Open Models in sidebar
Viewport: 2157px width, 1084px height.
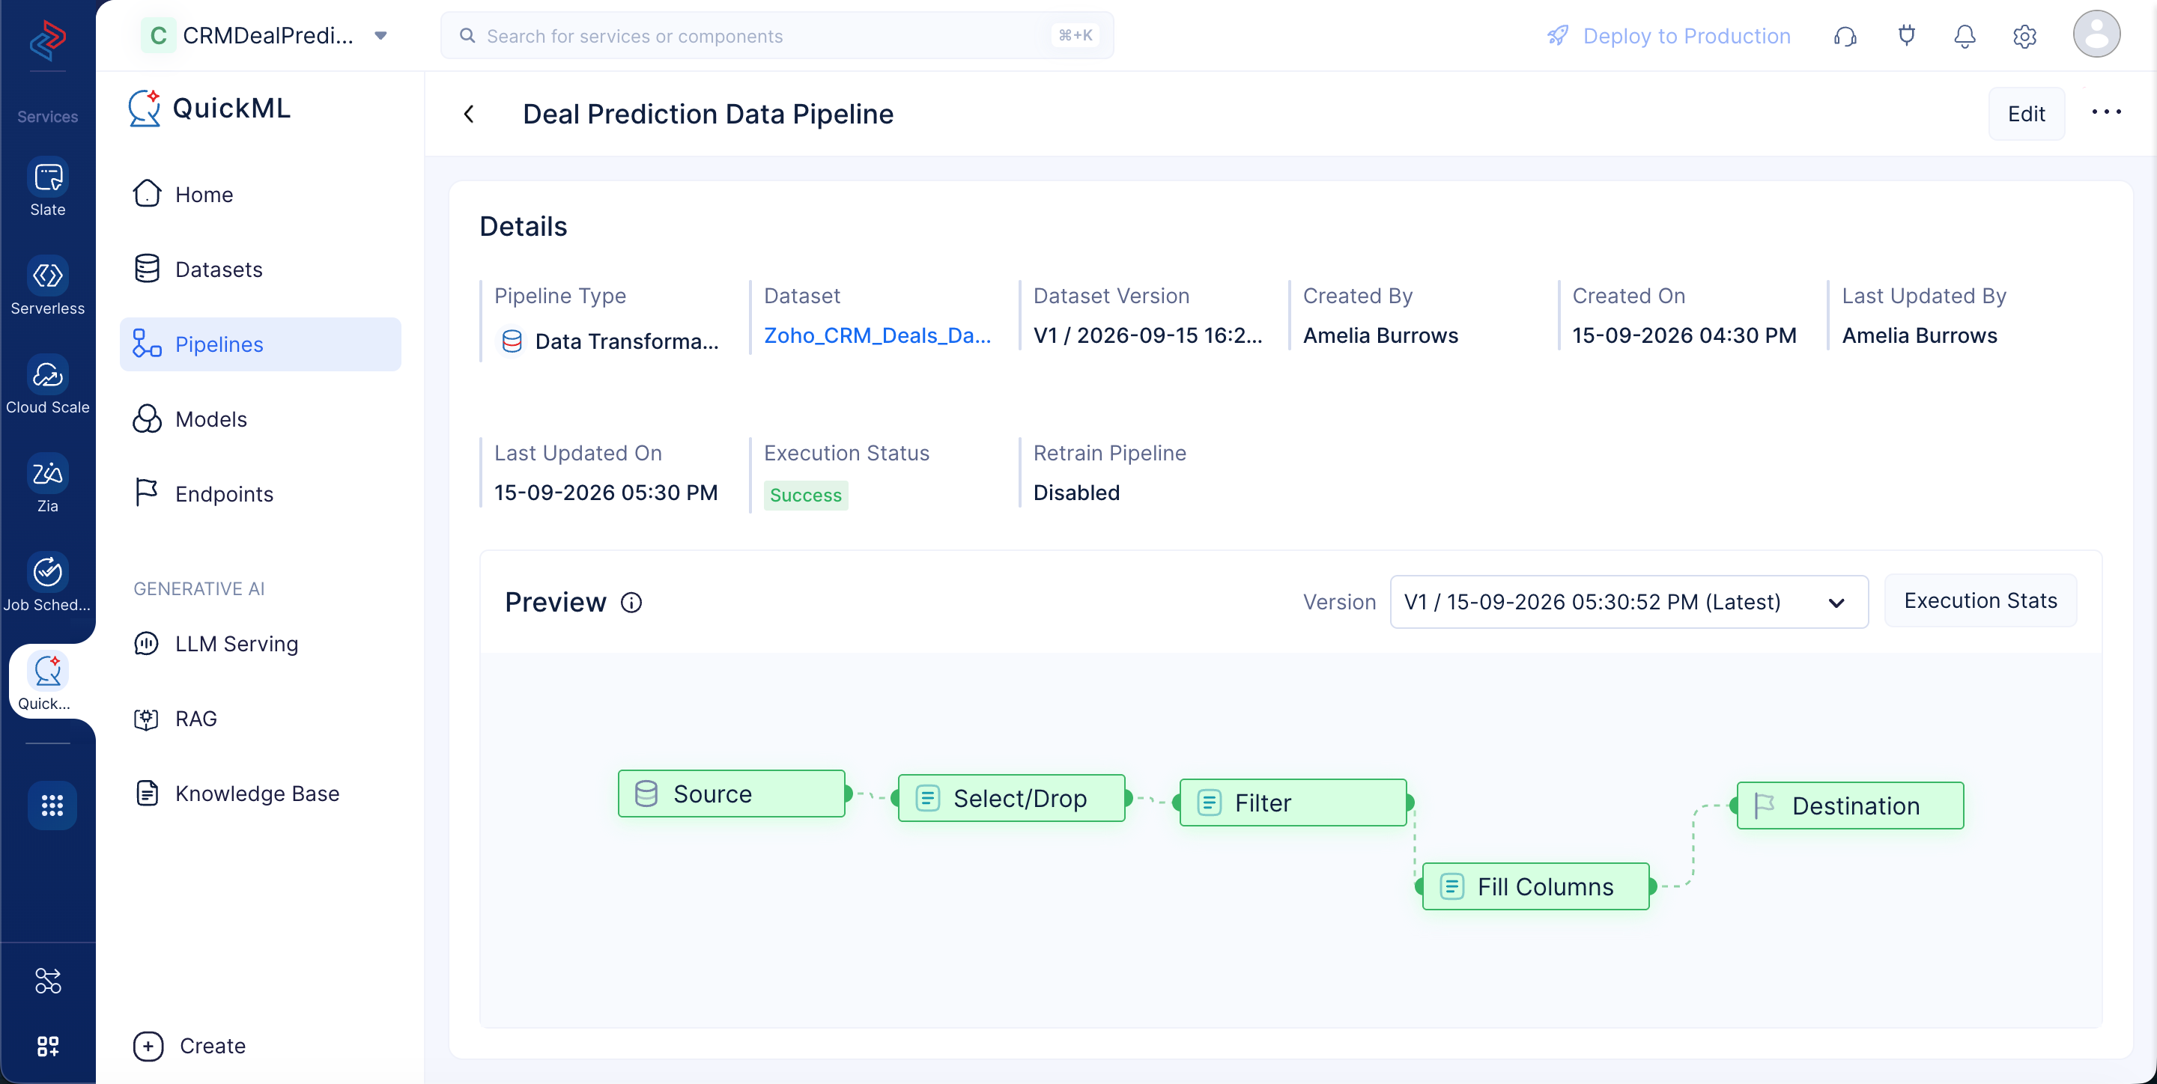261,418
